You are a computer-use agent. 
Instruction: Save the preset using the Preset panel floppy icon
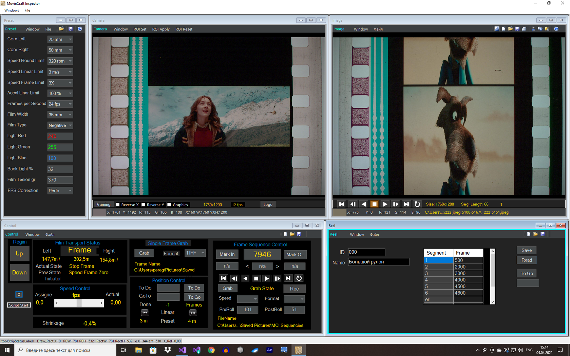71,29
